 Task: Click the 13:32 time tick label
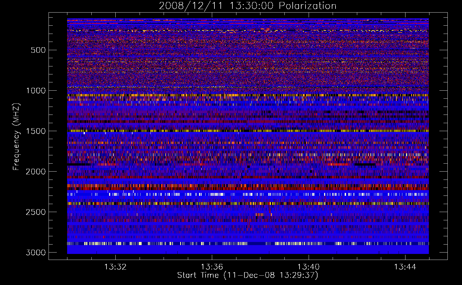click(115, 267)
